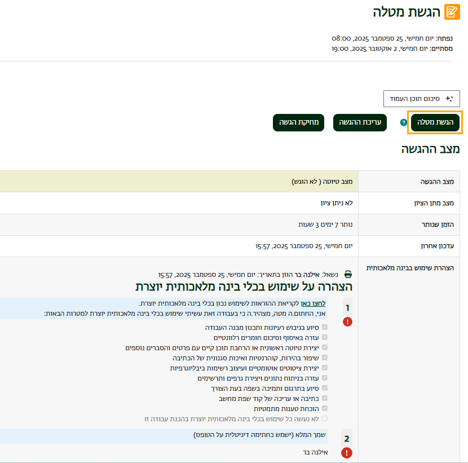Click the אילנה בר full name answer
The image size is (468, 463).
(315, 452)
